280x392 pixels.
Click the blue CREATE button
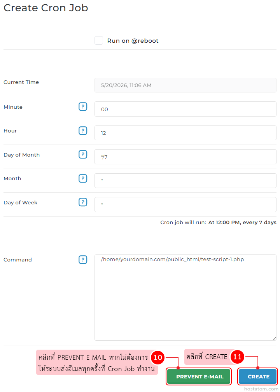point(258,376)
